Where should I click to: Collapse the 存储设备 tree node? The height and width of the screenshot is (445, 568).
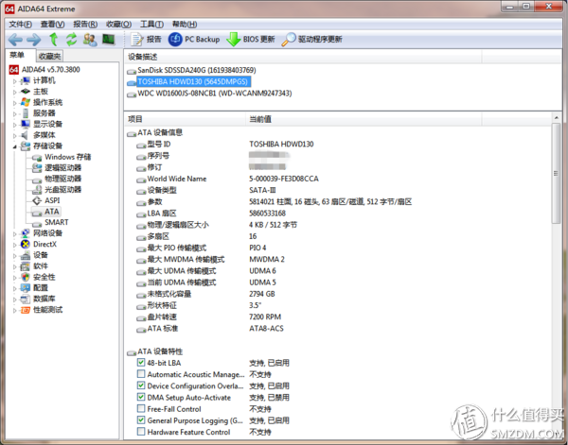click(15, 146)
